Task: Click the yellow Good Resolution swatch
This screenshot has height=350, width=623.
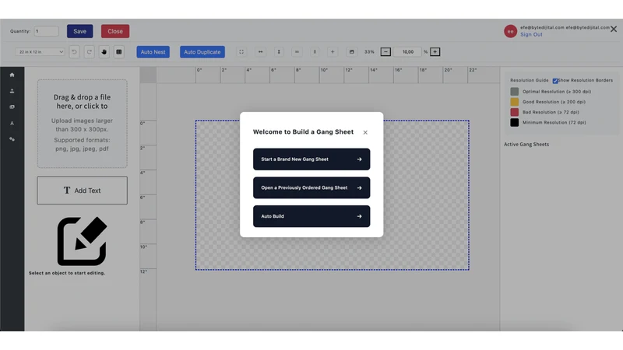Action: pos(515,102)
